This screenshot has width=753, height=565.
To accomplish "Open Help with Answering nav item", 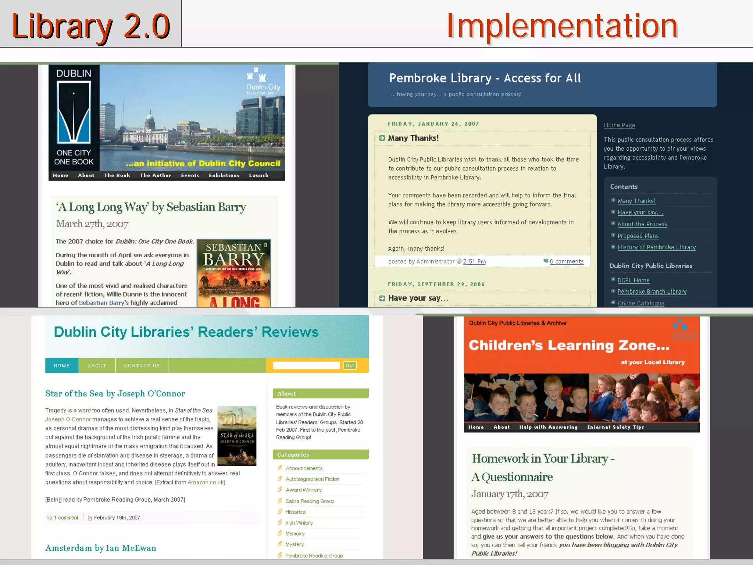I will coord(549,427).
